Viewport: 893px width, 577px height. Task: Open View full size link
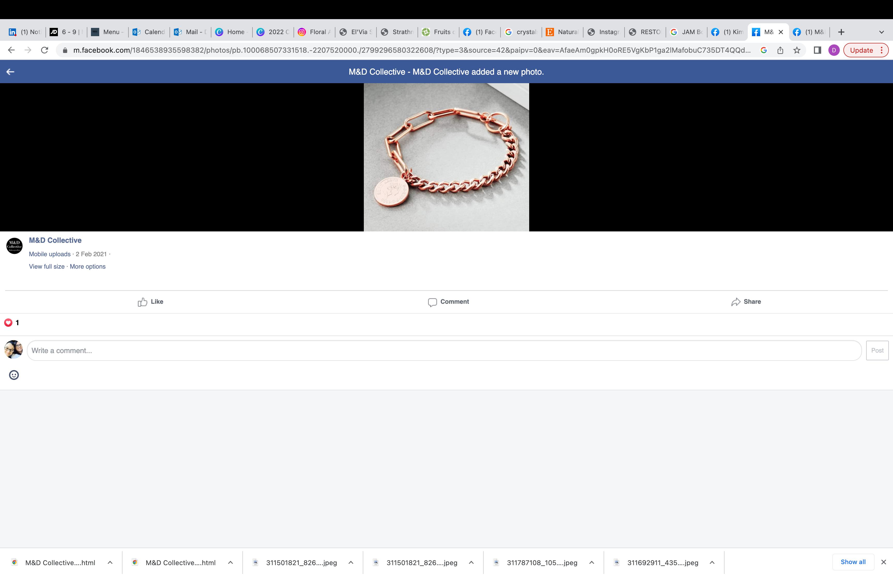pyautogui.click(x=47, y=266)
